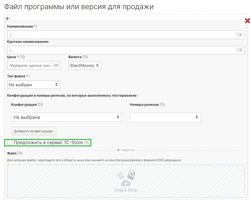This screenshot has height=200, width=251.
Task: Click Добавить конфигурацию button
Action: coord(34,131)
